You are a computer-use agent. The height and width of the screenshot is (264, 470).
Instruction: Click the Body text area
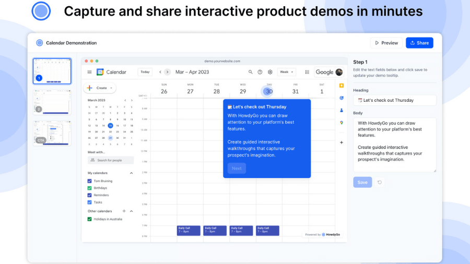(394, 145)
